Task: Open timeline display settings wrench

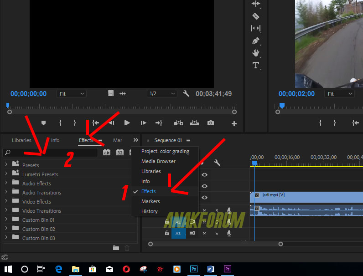Action: pos(217,163)
